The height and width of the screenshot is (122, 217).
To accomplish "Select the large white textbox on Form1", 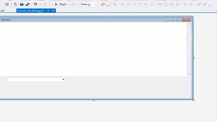I will [x=93, y=49].
